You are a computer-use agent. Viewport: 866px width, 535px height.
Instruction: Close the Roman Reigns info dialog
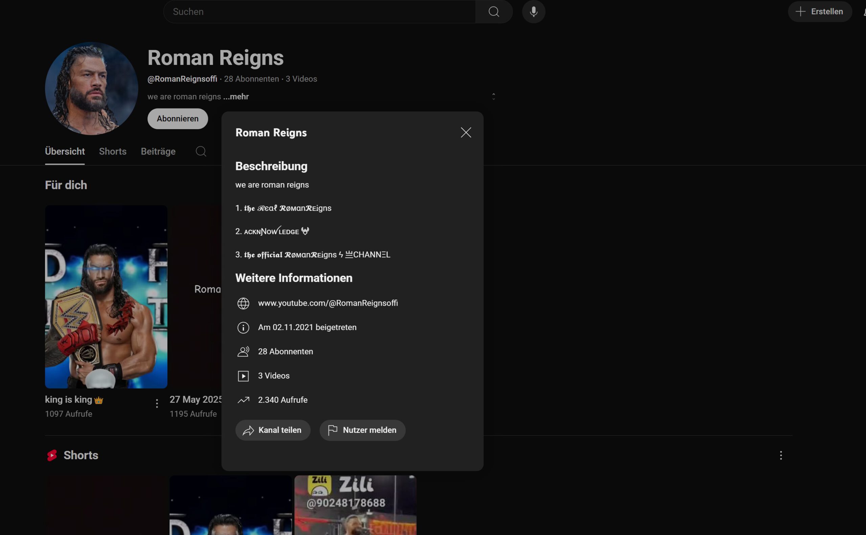(x=466, y=132)
